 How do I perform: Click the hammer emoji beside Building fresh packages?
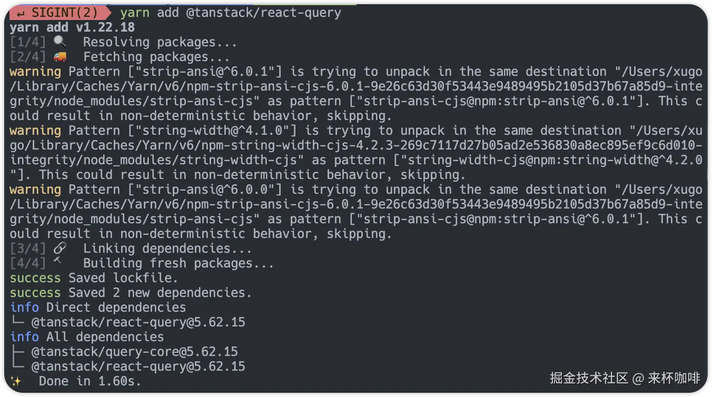pos(57,262)
